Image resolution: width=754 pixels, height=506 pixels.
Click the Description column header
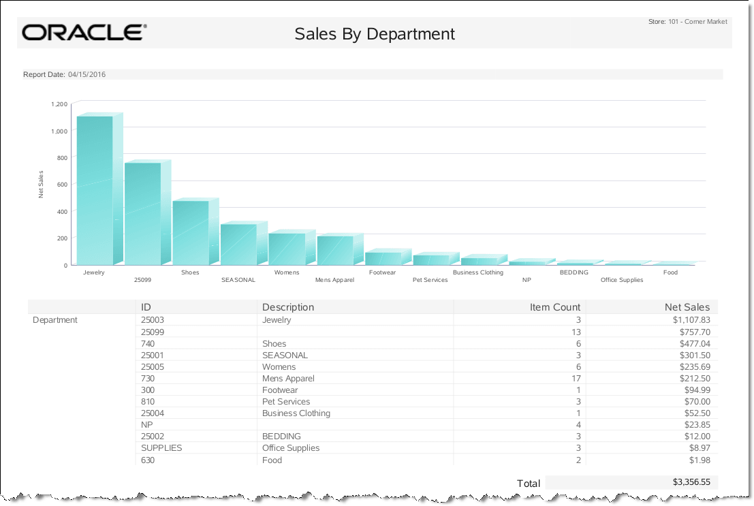click(x=288, y=307)
